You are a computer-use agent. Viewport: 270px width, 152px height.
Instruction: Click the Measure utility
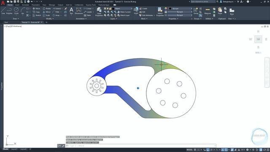tap(208, 11)
